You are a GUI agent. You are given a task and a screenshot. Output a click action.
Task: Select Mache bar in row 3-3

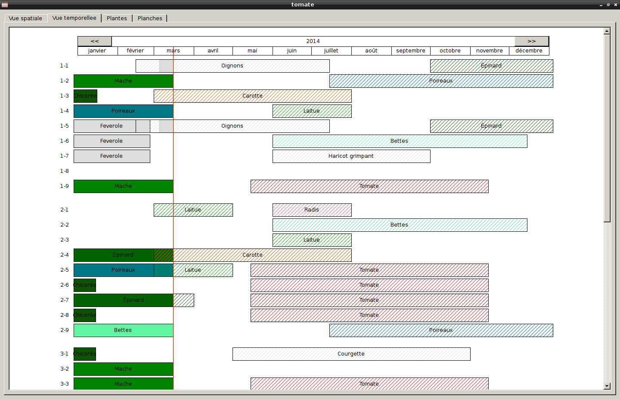pyautogui.click(x=123, y=384)
